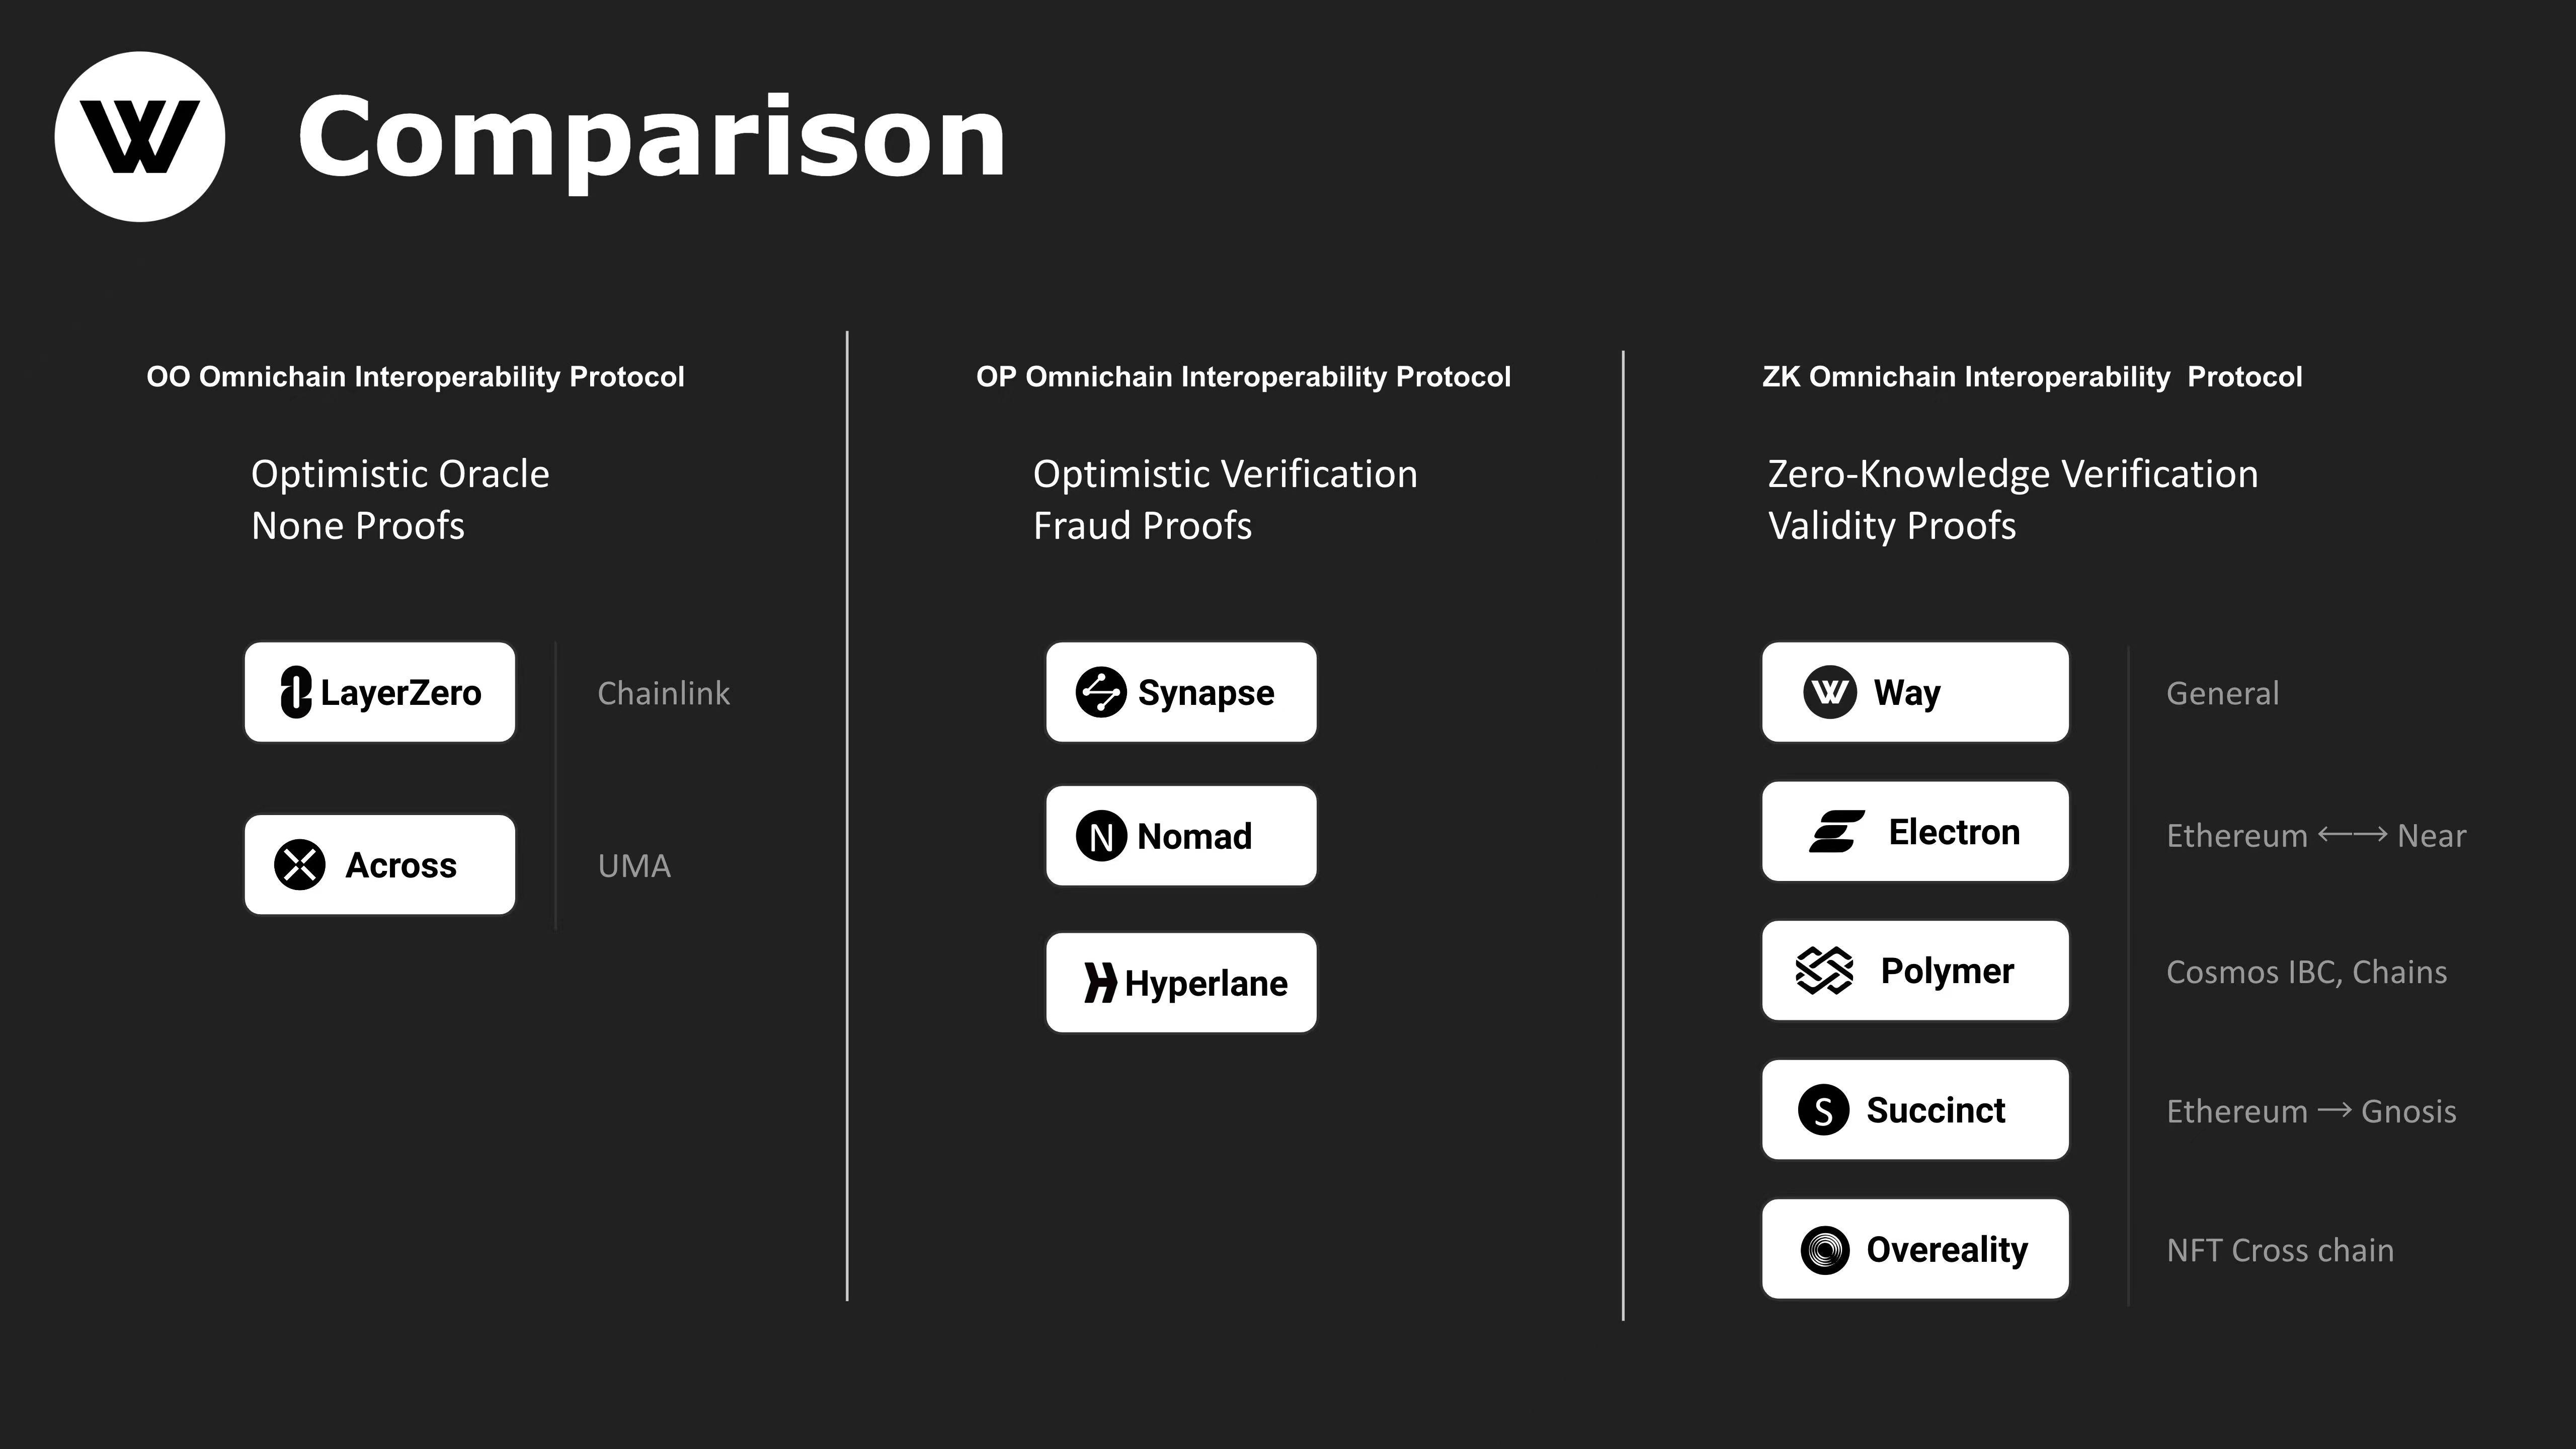Click the Overeality spiral icon
2576x1449 pixels.
(1825, 1250)
